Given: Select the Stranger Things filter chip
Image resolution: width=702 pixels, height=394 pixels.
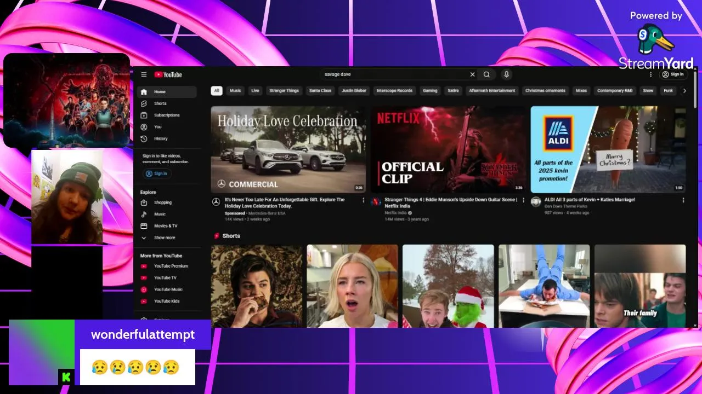Looking at the screenshot, I should click(x=284, y=91).
